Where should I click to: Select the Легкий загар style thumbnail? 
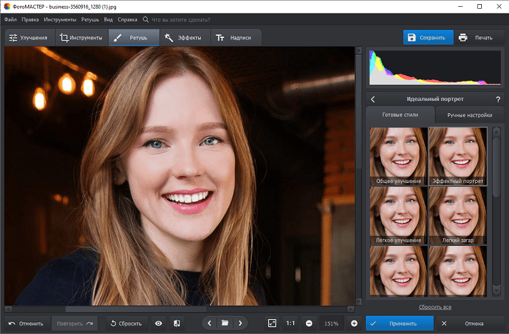[457, 215]
